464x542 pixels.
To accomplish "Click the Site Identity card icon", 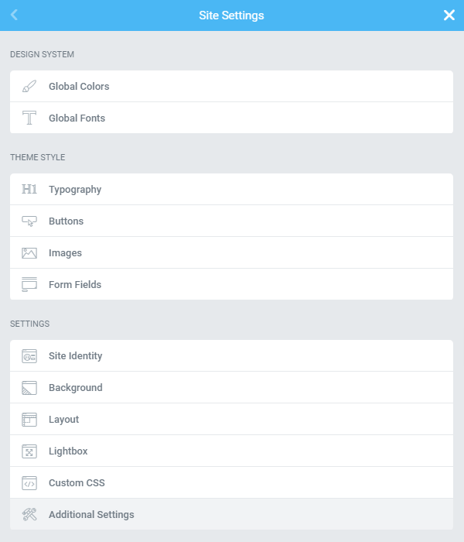I will pos(29,356).
